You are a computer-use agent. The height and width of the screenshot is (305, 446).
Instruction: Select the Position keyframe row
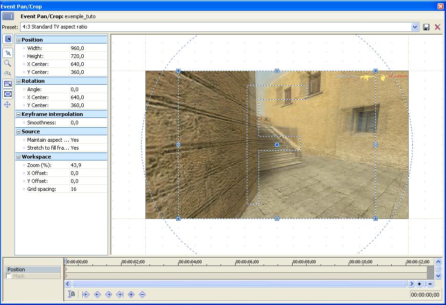[33, 269]
